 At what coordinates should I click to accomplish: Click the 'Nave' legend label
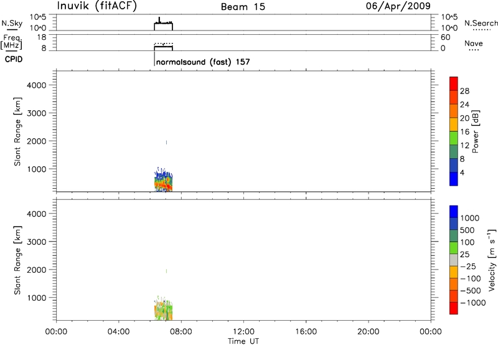(x=474, y=44)
